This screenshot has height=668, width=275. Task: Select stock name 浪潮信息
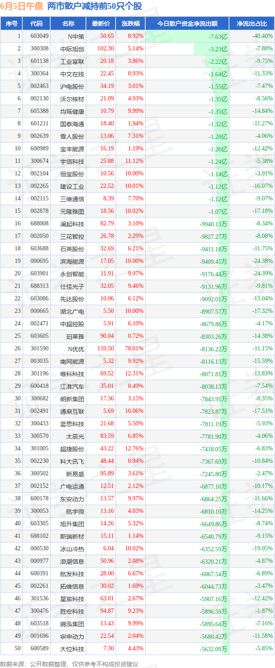point(72,561)
